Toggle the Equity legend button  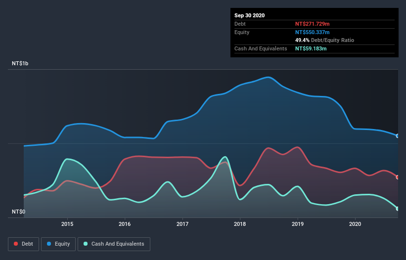click(58, 244)
